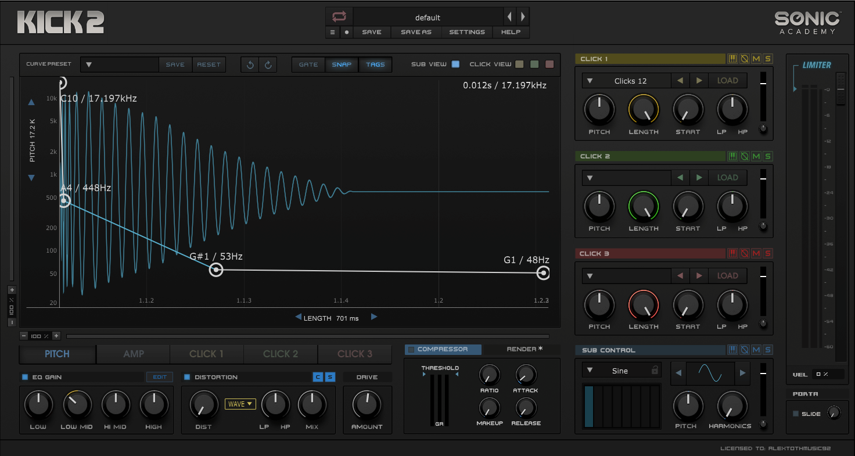
Task: Toggle the Sub View checkbox
Action: [455, 64]
